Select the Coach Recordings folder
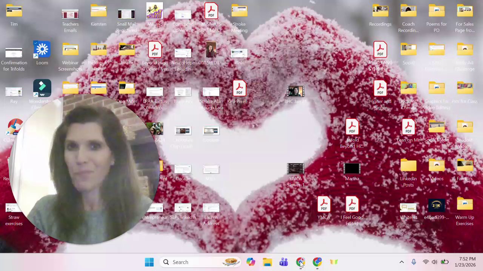Viewport: 483px width, 271px height. [x=408, y=17]
